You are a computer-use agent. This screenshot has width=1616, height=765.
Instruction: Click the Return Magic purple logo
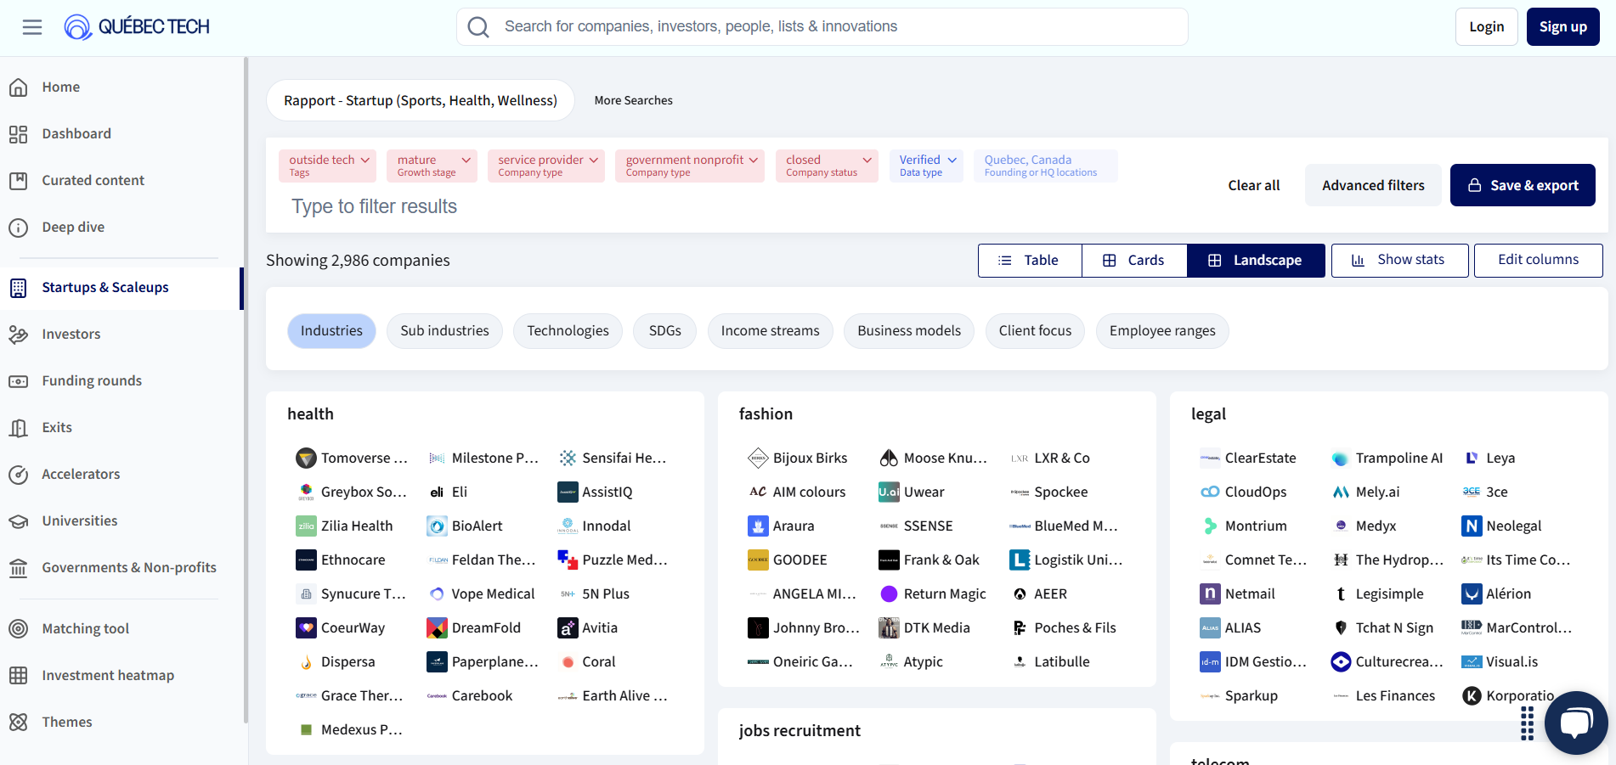point(889,593)
